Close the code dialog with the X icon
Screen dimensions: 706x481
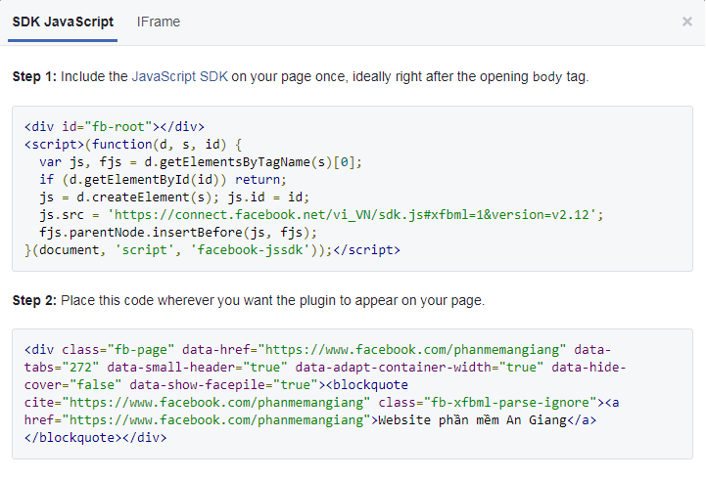[x=686, y=22]
